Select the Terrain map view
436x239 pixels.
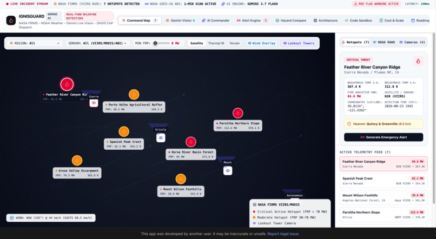(234, 43)
